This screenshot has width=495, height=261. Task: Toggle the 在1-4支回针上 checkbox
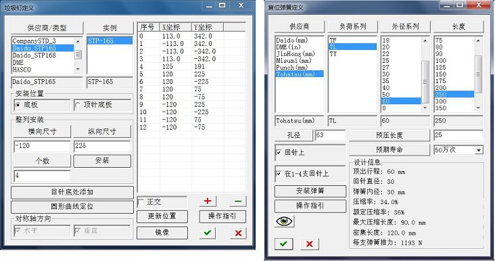click(x=279, y=174)
